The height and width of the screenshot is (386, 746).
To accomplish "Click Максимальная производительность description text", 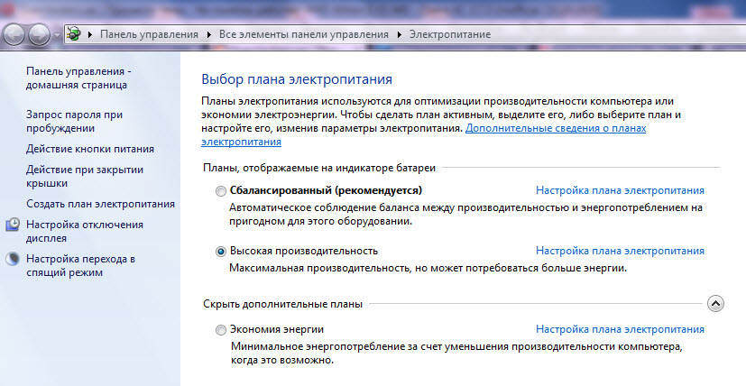I will click(428, 269).
